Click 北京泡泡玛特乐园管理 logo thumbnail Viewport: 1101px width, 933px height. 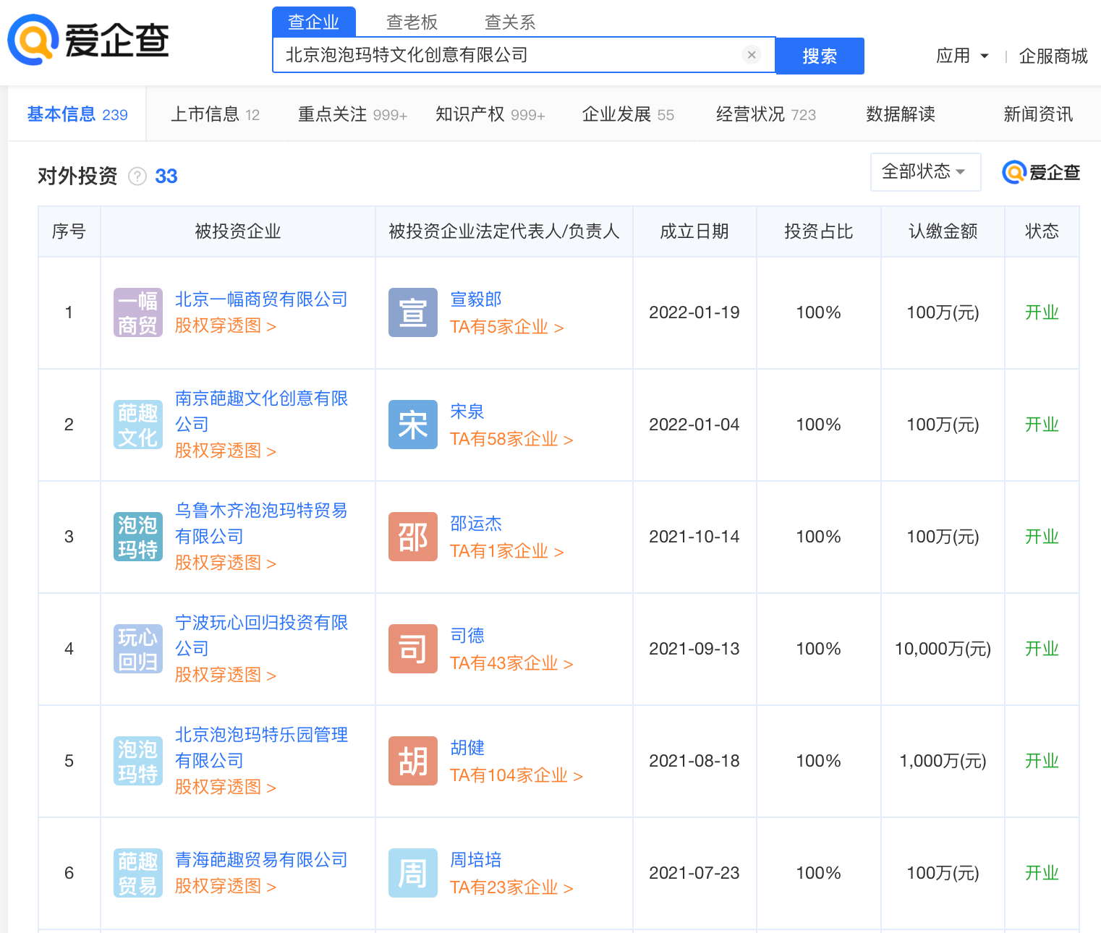138,761
